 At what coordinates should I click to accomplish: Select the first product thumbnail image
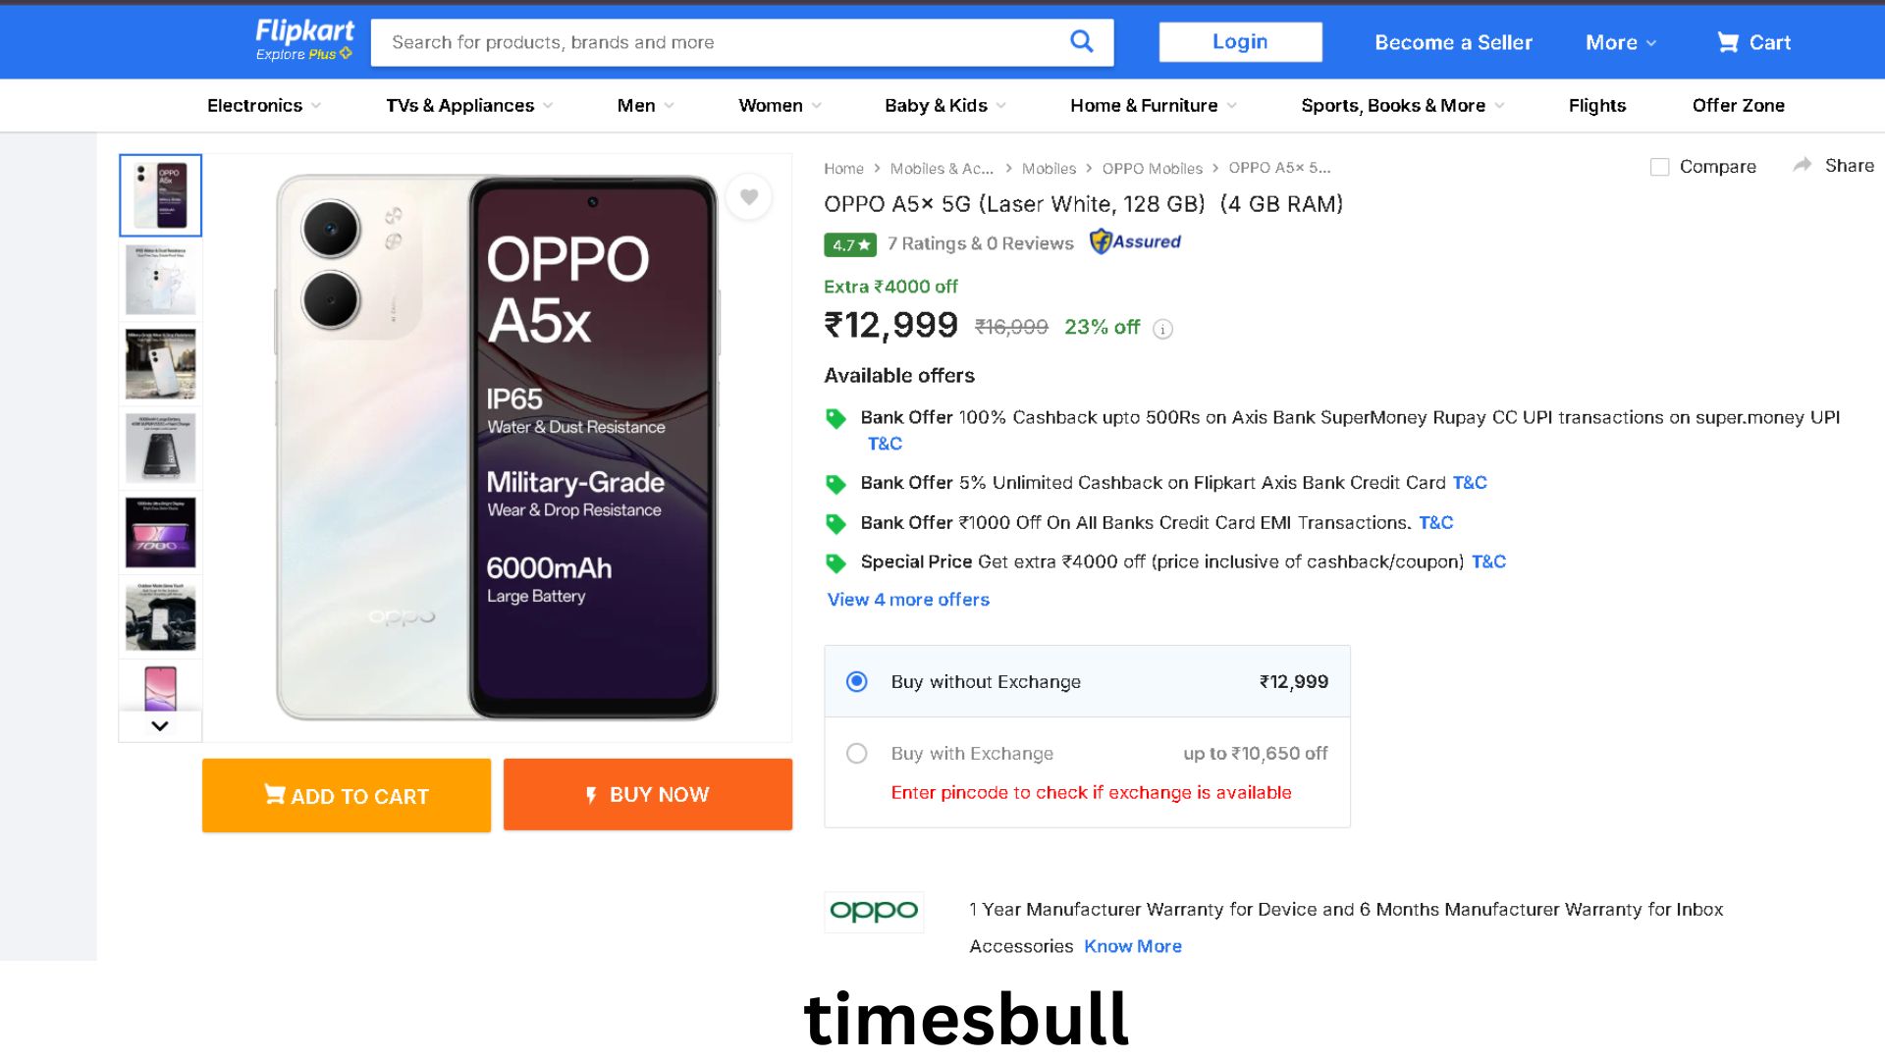(x=161, y=195)
